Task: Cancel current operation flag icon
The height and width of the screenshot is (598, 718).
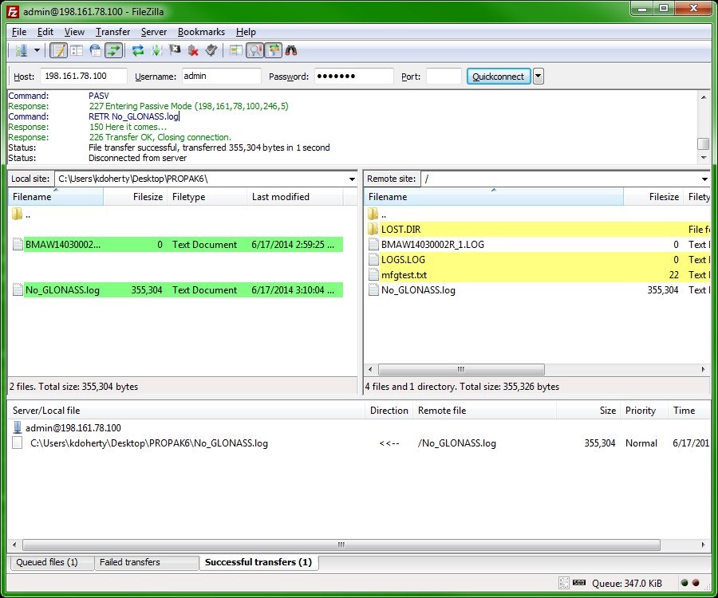Action: coord(175,50)
